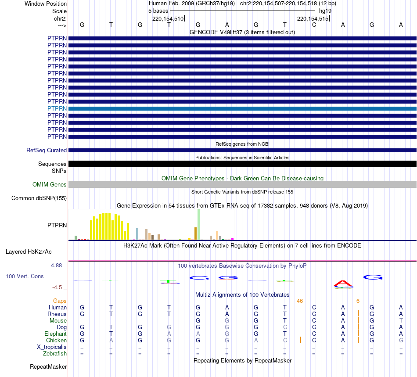The height and width of the screenshot is (377, 417).
Task: Open the GTEx Gene Expression track title
Action: point(242,205)
